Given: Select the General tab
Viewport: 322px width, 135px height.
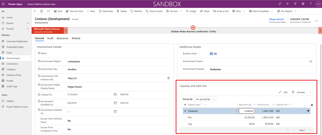Looking at the screenshot, I should click(x=39, y=38).
